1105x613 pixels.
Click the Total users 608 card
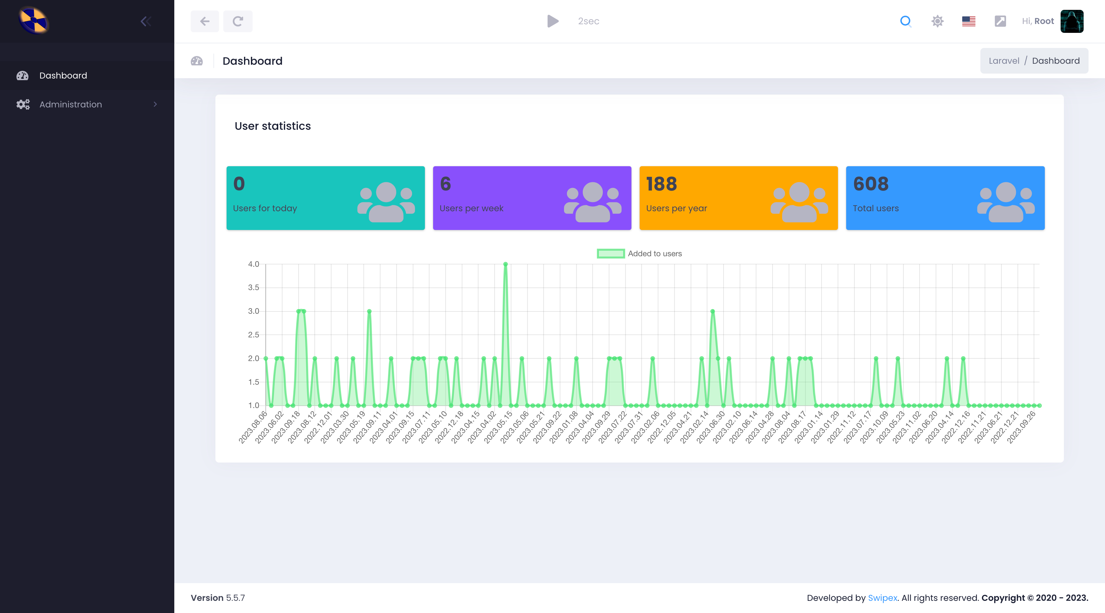(945, 198)
